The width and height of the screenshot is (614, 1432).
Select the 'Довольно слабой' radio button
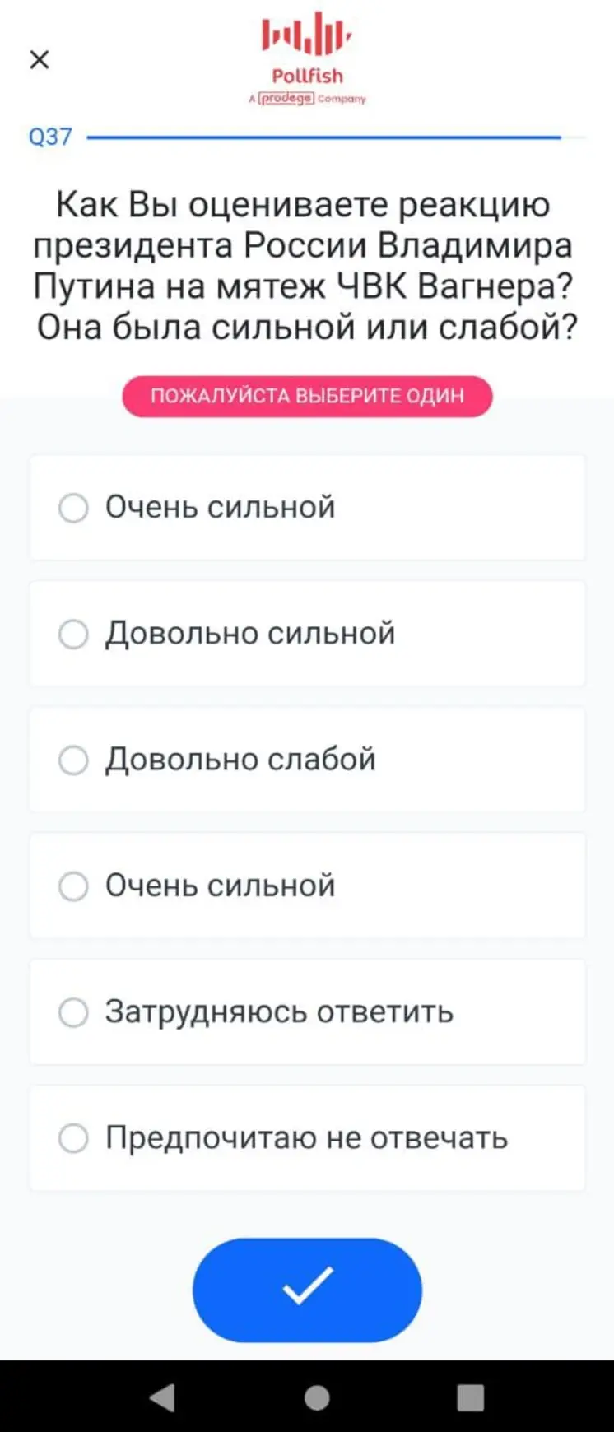pos(73,760)
